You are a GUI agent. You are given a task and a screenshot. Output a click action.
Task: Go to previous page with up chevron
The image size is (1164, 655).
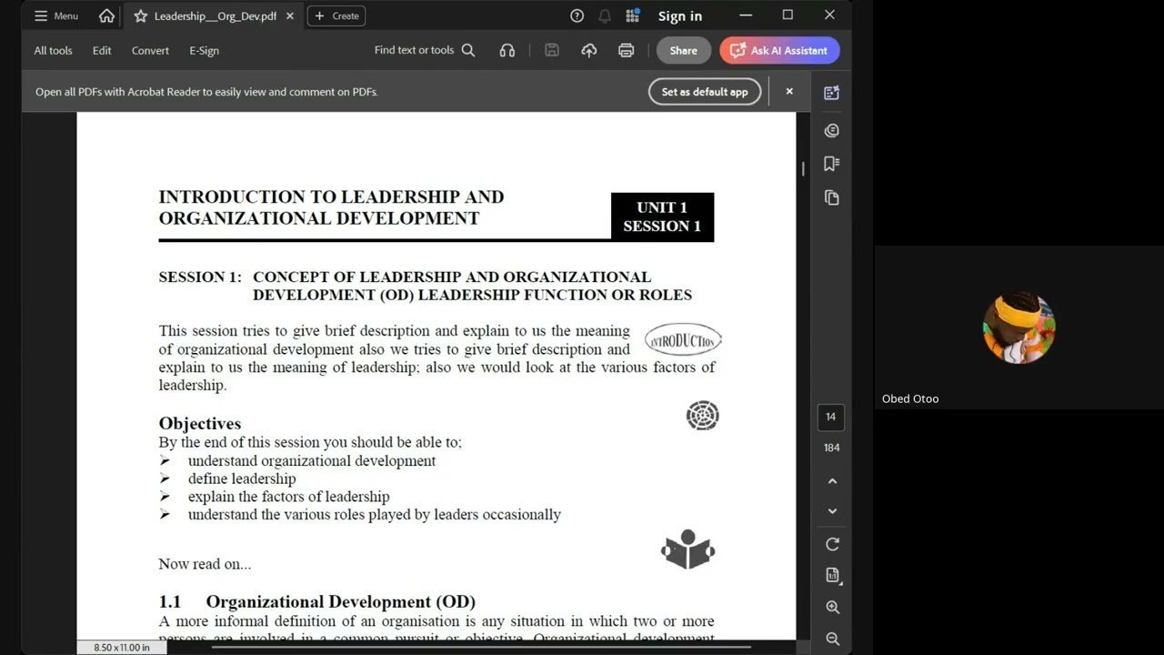[832, 480]
